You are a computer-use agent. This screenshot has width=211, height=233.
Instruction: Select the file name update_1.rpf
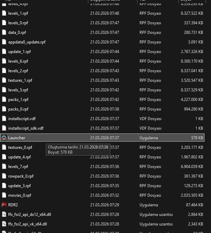tap(19, 52)
